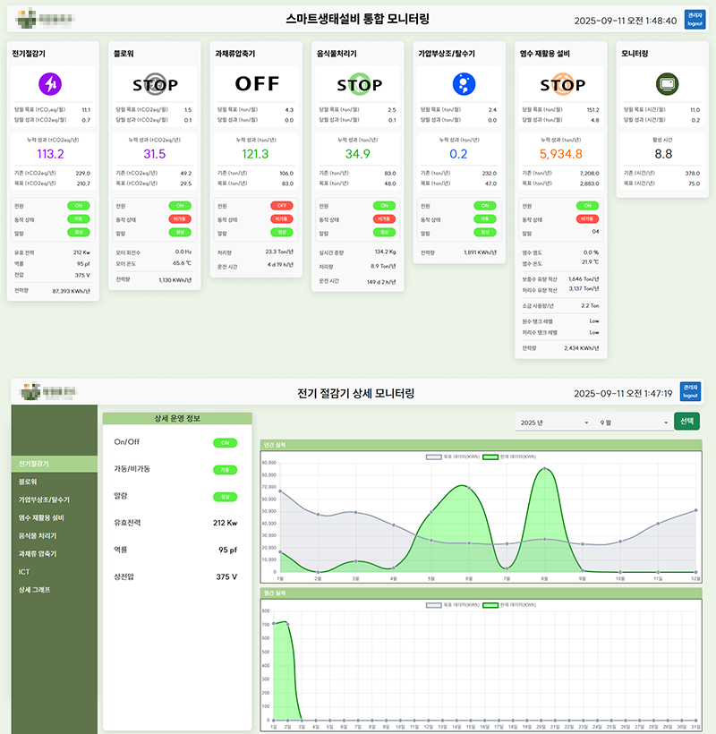716x734 pixels.
Task: Select 염수 재활용 설비 in the sidebar menu
Action: pos(41,517)
